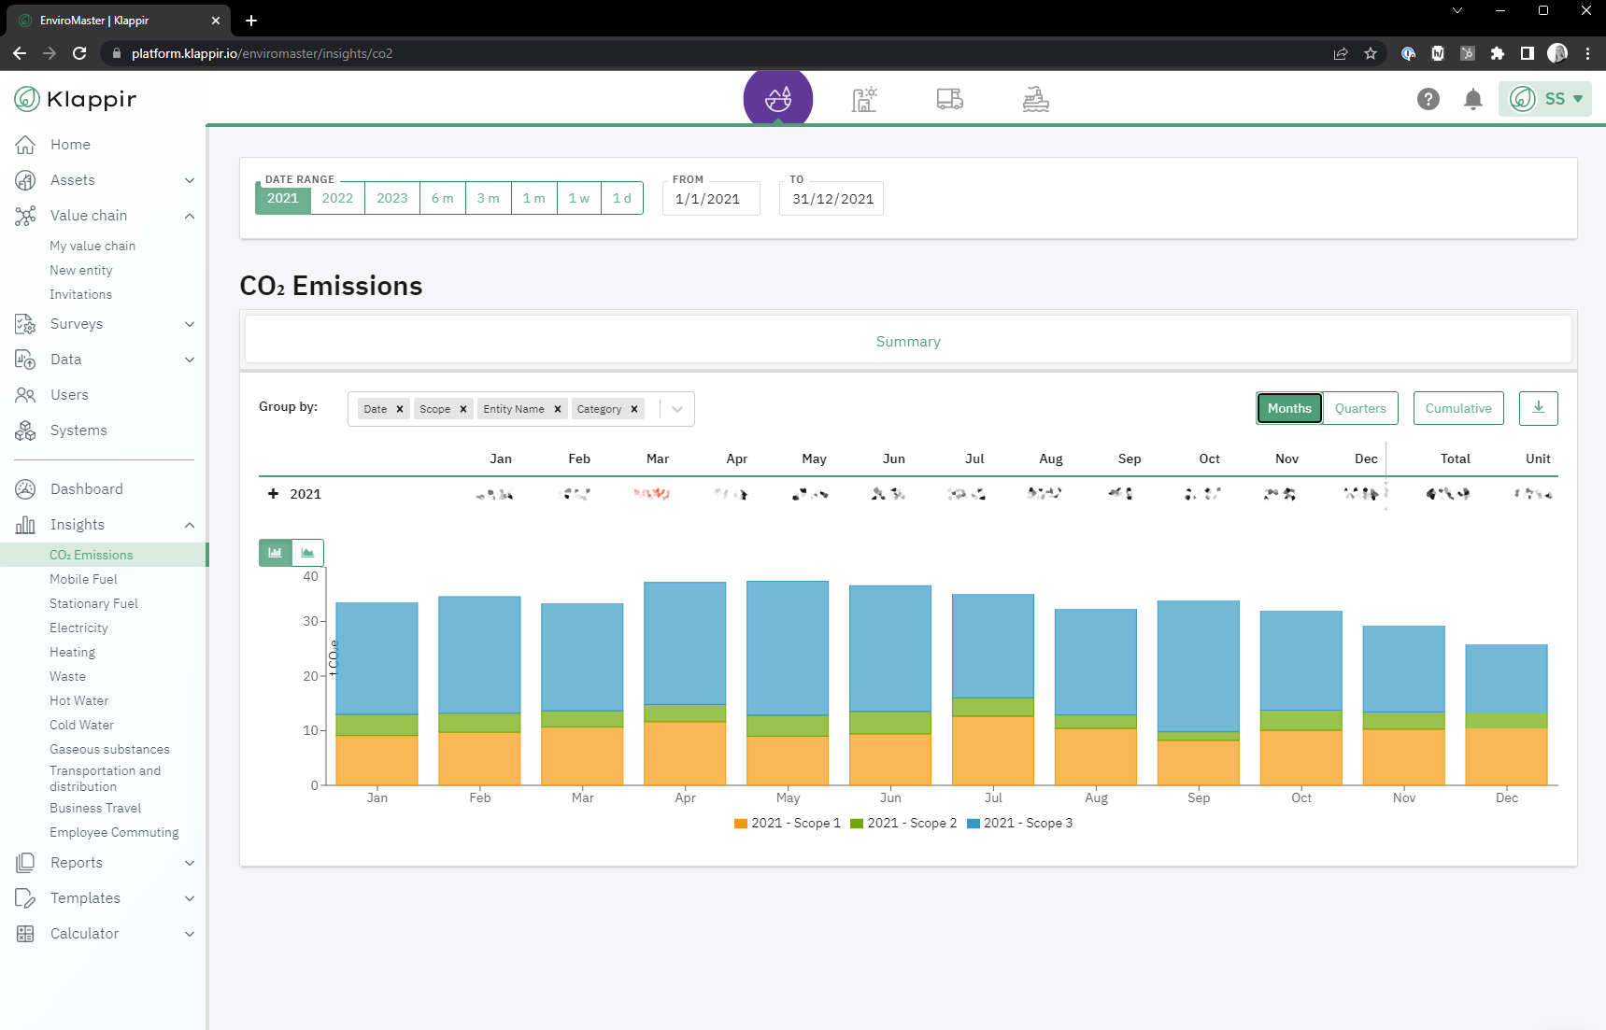Open the delivery truck module icon
Image resolution: width=1606 pixels, height=1030 pixels.
[x=950, y=99]
